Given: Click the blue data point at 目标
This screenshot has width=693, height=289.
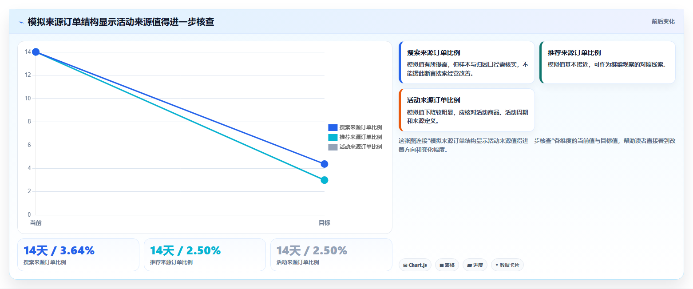Looking at the screenshot, I should point(325,164).
